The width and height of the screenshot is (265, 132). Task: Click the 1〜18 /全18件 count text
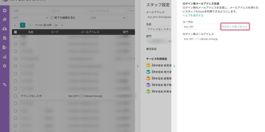pos(43,25)
